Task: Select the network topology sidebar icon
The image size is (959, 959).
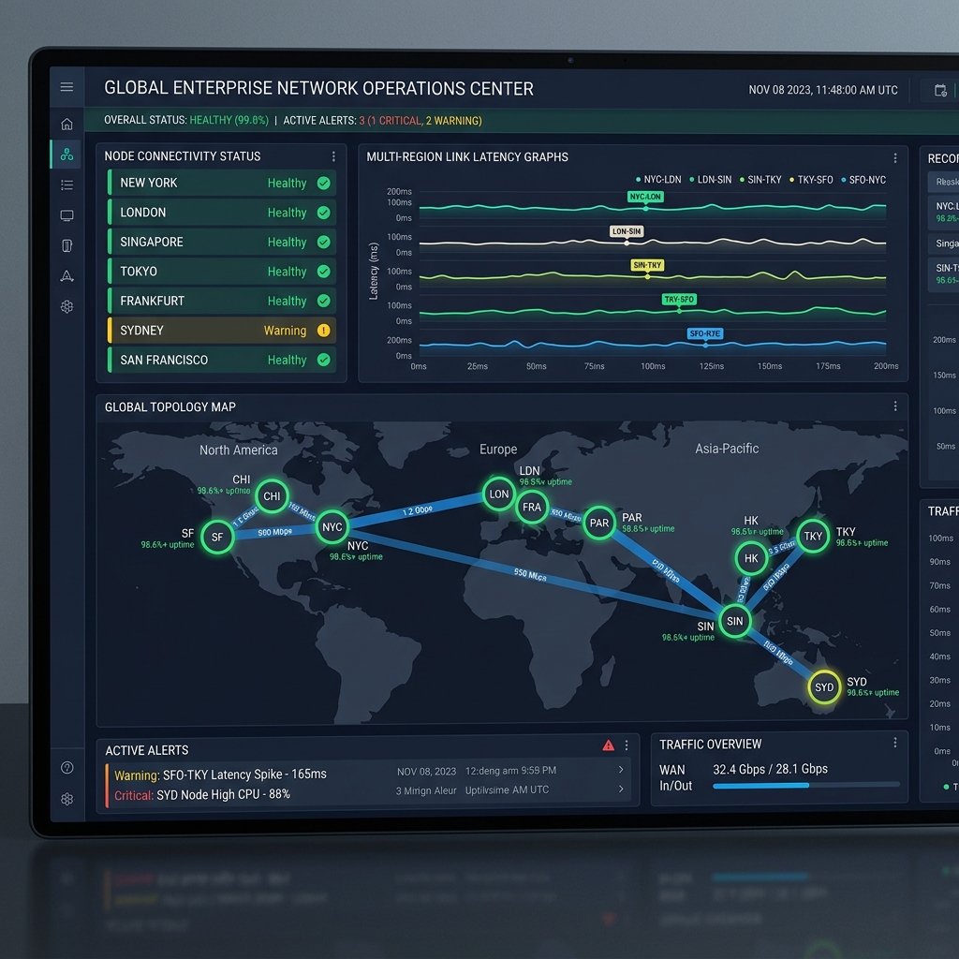Action: 66,155
